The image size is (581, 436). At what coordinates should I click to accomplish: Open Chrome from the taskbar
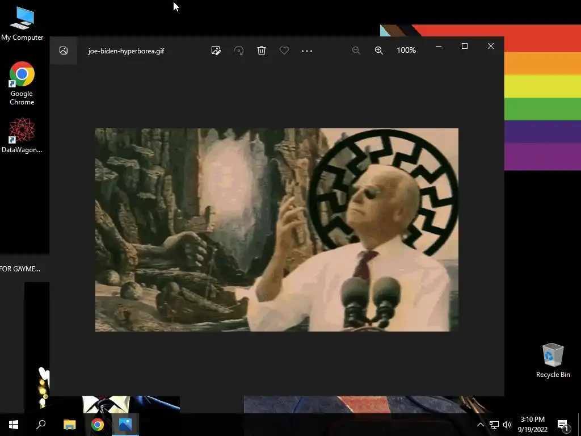click(x=98, y=425)
